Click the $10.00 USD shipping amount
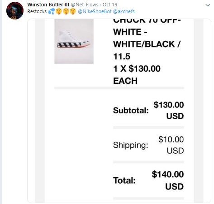This screenshot has width=214, height=204. [171, 145]
